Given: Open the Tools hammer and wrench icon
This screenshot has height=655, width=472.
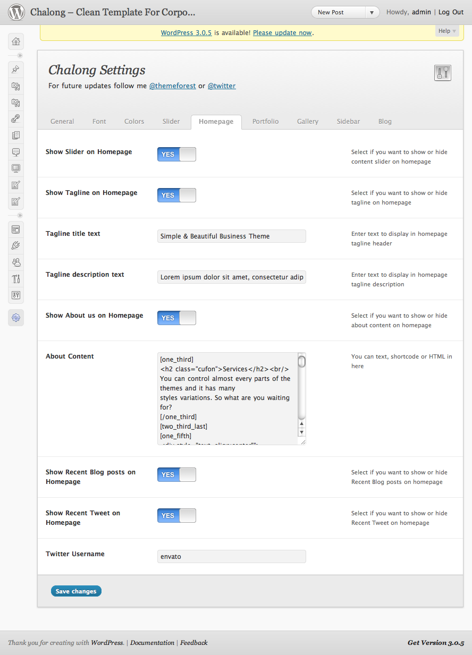Looking at the screenshot, I should [16, 278].
